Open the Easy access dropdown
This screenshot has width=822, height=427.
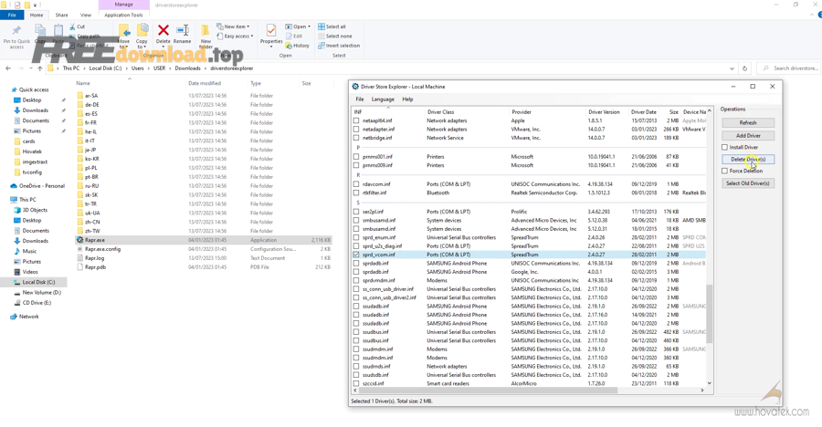(236, 36)
